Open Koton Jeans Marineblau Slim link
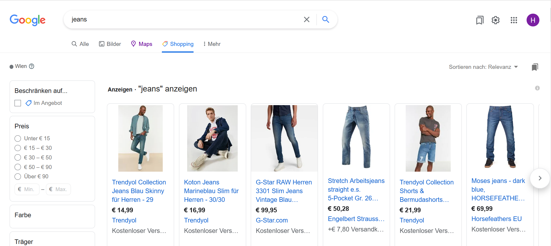 [x=211, y=191]
